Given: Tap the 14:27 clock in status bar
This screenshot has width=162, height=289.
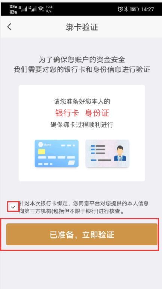Looking at the screenshot, I should 147,9.
